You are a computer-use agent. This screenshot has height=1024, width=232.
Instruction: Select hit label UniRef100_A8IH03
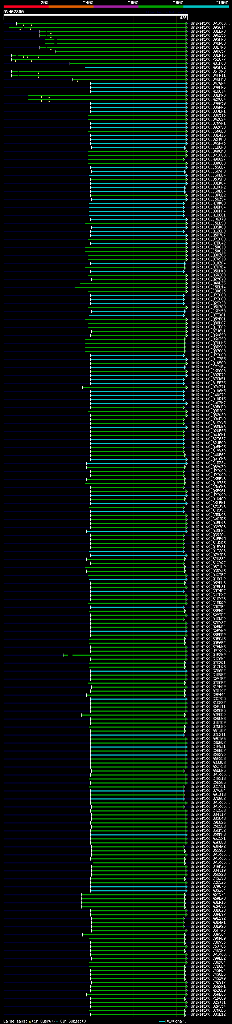tap(208, 63)
